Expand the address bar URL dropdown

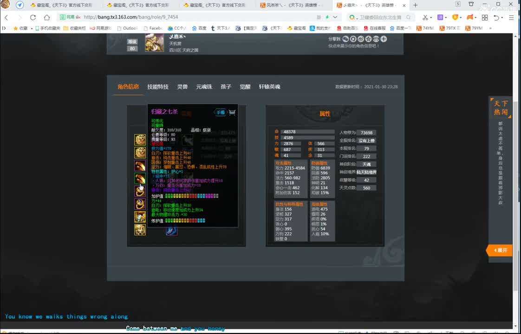coord(335,17)
